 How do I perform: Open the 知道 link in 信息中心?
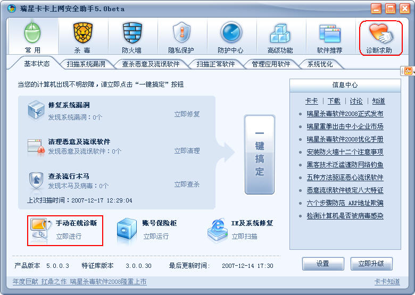(378, 101)
